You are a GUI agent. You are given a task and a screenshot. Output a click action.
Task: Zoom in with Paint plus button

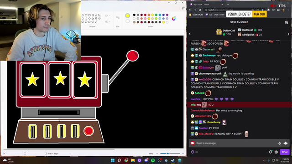click(183, 154)
